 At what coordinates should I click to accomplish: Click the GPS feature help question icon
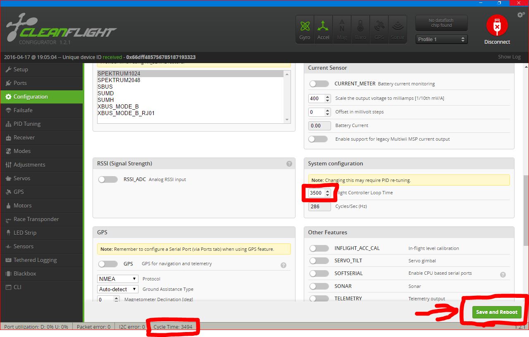click(x=283, y=265)
